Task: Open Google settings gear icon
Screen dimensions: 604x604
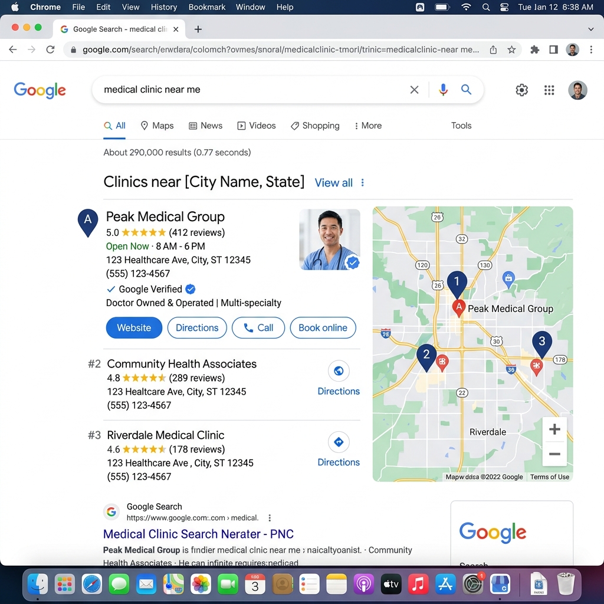Action: click(x=521, y=90)
